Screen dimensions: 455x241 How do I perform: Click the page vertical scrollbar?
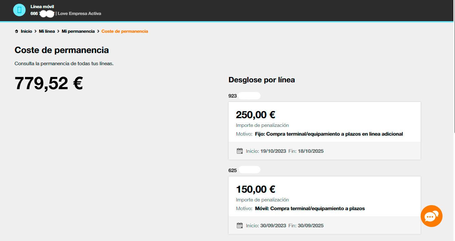coord(454,66)
